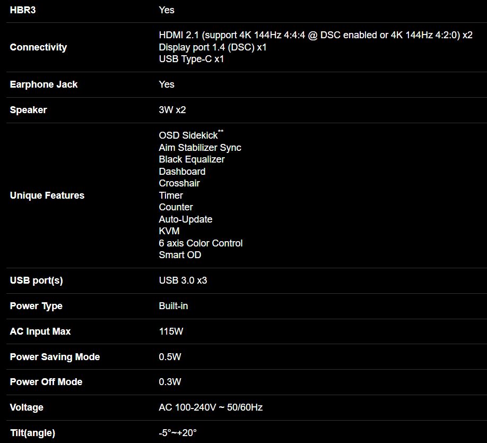The width and height of the screenshot is (487, 443).
Task: Select the KVM feature text
Action: [169, 231]
